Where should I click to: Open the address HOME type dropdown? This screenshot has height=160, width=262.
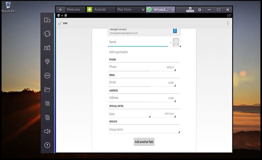[x=164, y=99]
